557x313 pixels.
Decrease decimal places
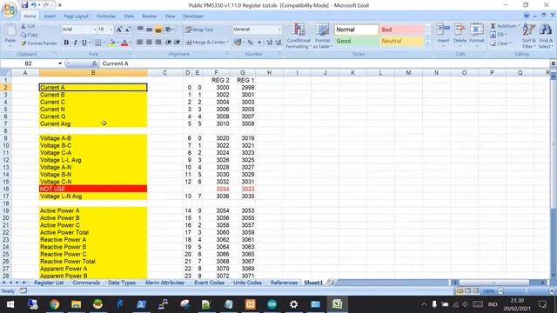click(278, 43)
